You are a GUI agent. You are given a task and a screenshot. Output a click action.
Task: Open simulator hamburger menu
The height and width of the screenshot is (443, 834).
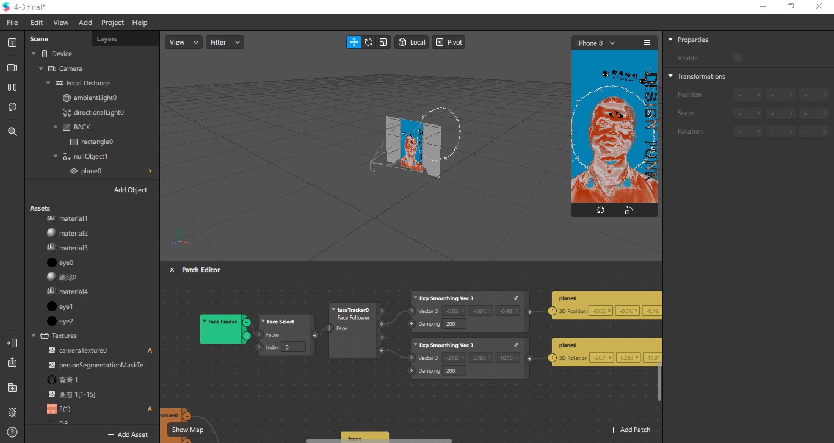pyautogui.click(x=647, y=43)
